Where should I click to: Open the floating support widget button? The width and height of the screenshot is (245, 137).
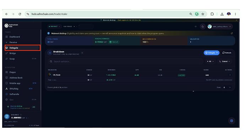coord(232,121)
